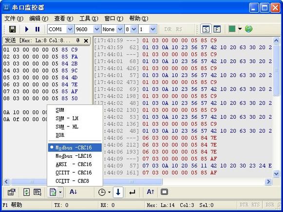Screen dimensions: 283x212
Task: Click scroll down arrow in log pane
Action: pyautogui.click(x=276, y=174)
